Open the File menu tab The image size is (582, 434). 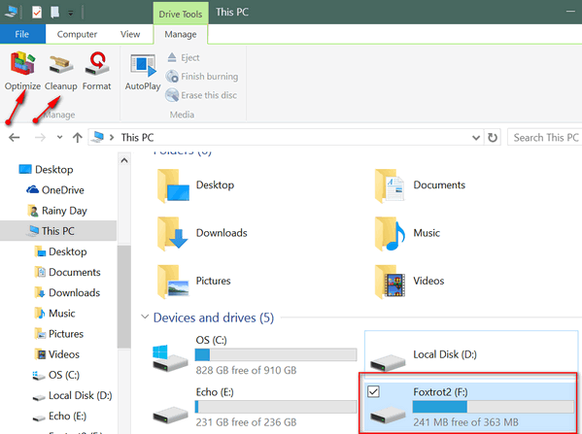tap(22, 34)
